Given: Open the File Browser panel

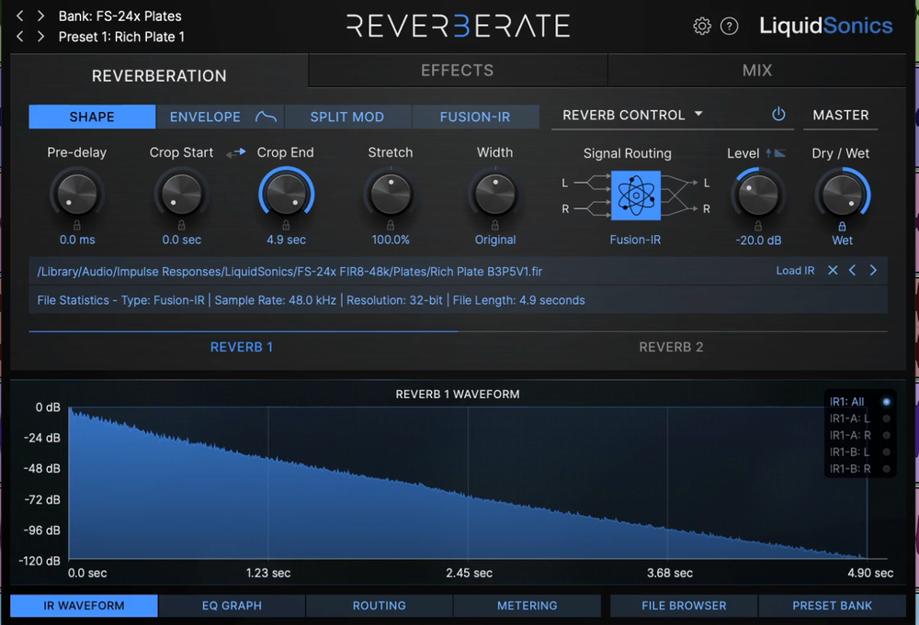Looking at the screenshot, I should click(x=684, y=606).
